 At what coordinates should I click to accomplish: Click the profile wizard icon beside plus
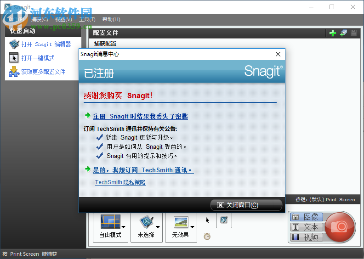pos(343,33)
